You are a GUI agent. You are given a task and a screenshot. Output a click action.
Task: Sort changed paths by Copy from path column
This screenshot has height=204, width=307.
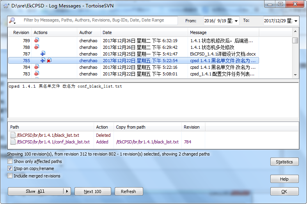[x=147, y=127]
